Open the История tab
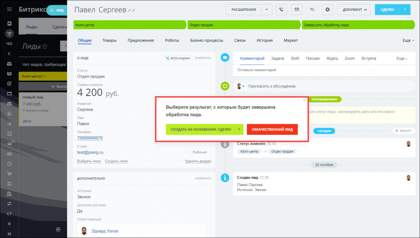The height and width of the screenshot is (238, 420). coord(264,40)
